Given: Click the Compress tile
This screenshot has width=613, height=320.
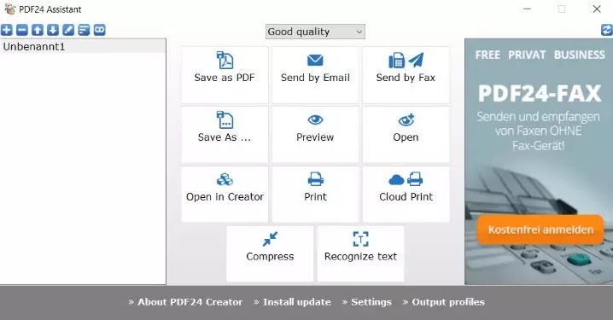Looking at the screenshot, I should 270,253.
